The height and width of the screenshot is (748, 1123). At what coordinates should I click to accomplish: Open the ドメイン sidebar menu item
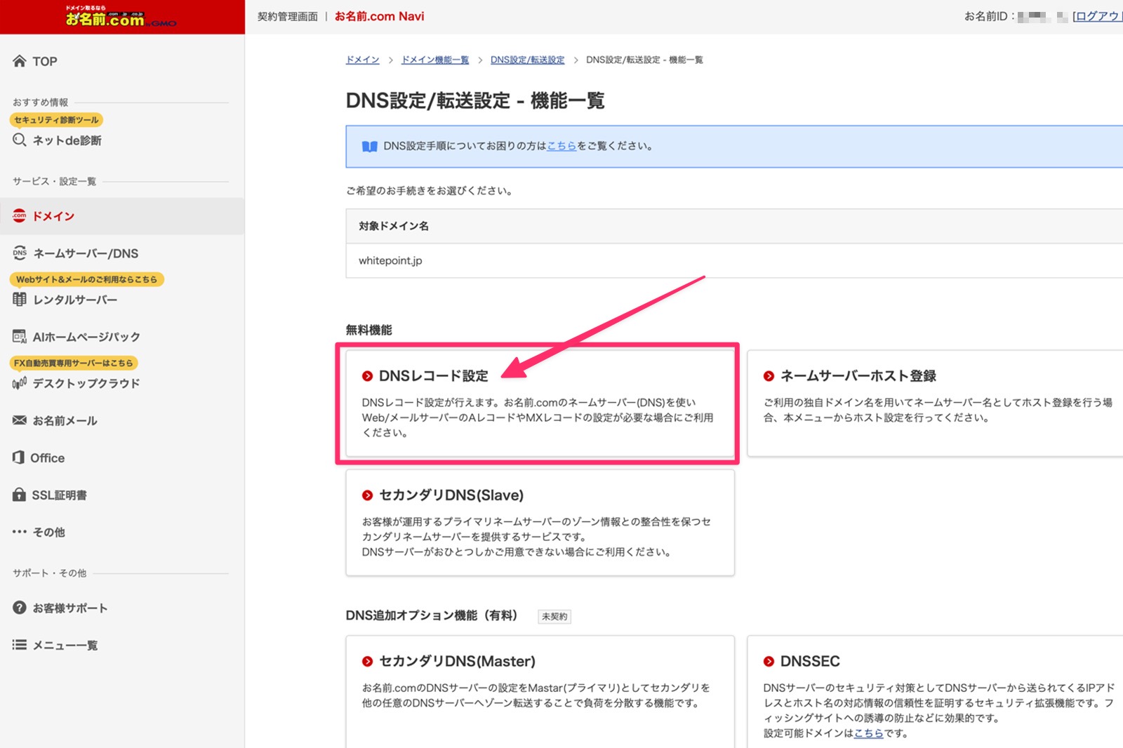click(x=53, y=216)
